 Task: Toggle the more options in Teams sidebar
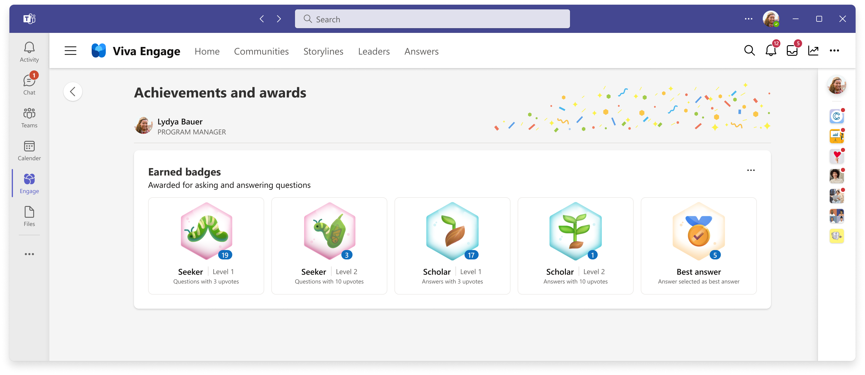point(29,254)
